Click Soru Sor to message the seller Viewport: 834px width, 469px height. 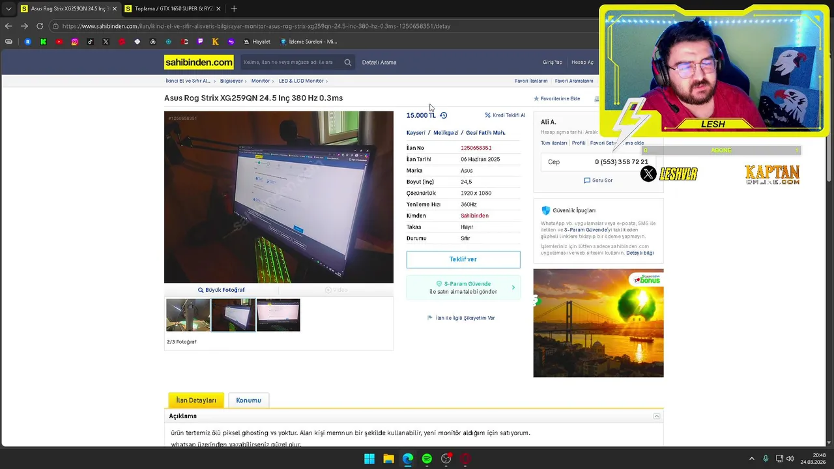[598, 180]
